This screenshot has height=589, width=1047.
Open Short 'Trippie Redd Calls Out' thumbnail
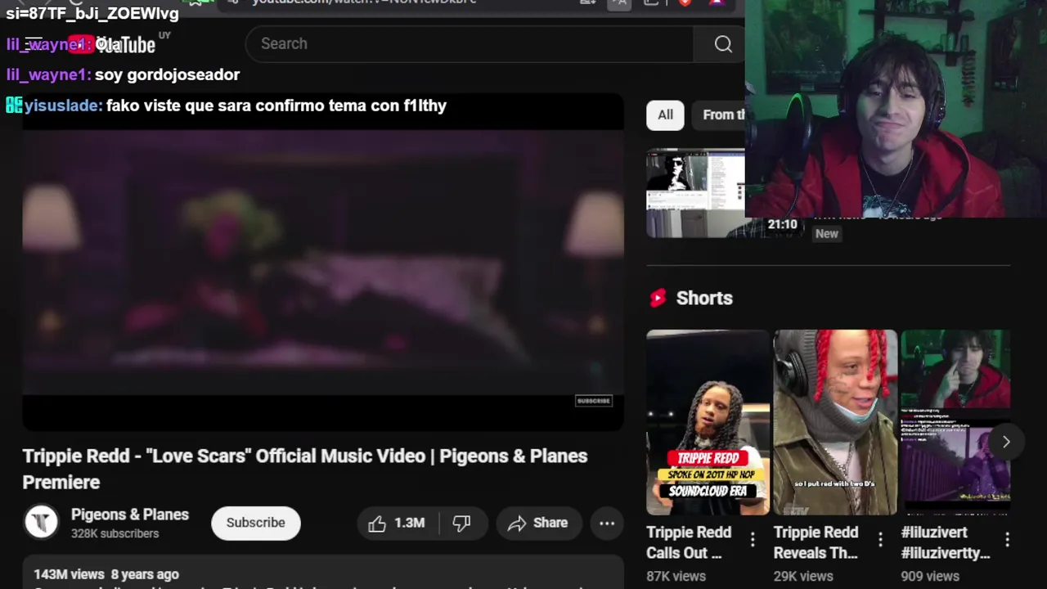pyautogui.click(x=708, y=422)
